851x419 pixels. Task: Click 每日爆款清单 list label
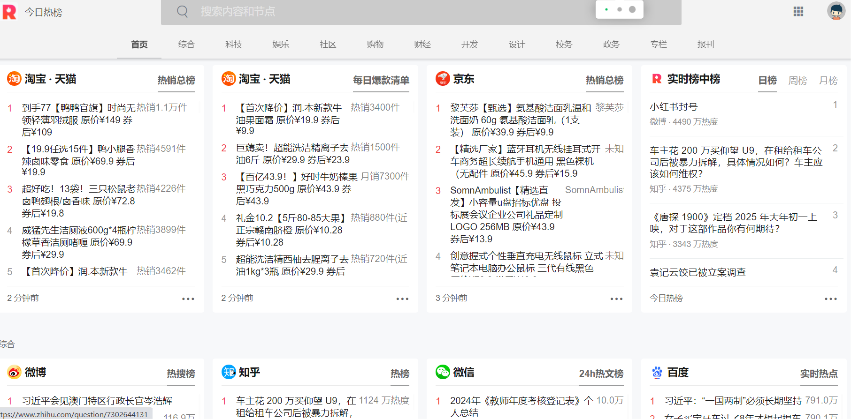381,81
